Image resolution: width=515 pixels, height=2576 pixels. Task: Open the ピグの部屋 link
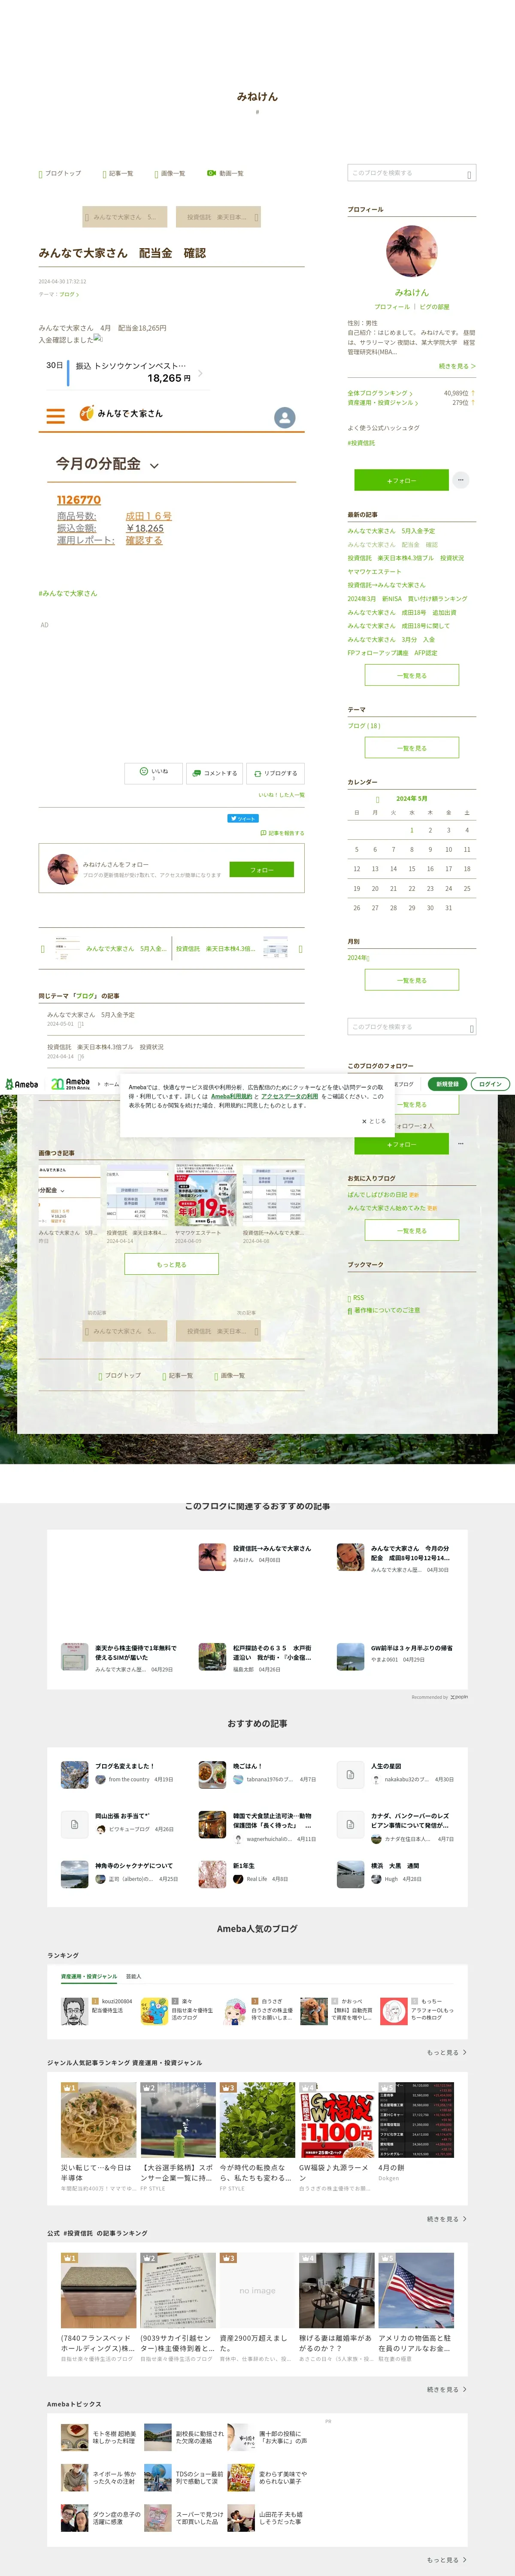pyautogui.click(x=434, y=307)
